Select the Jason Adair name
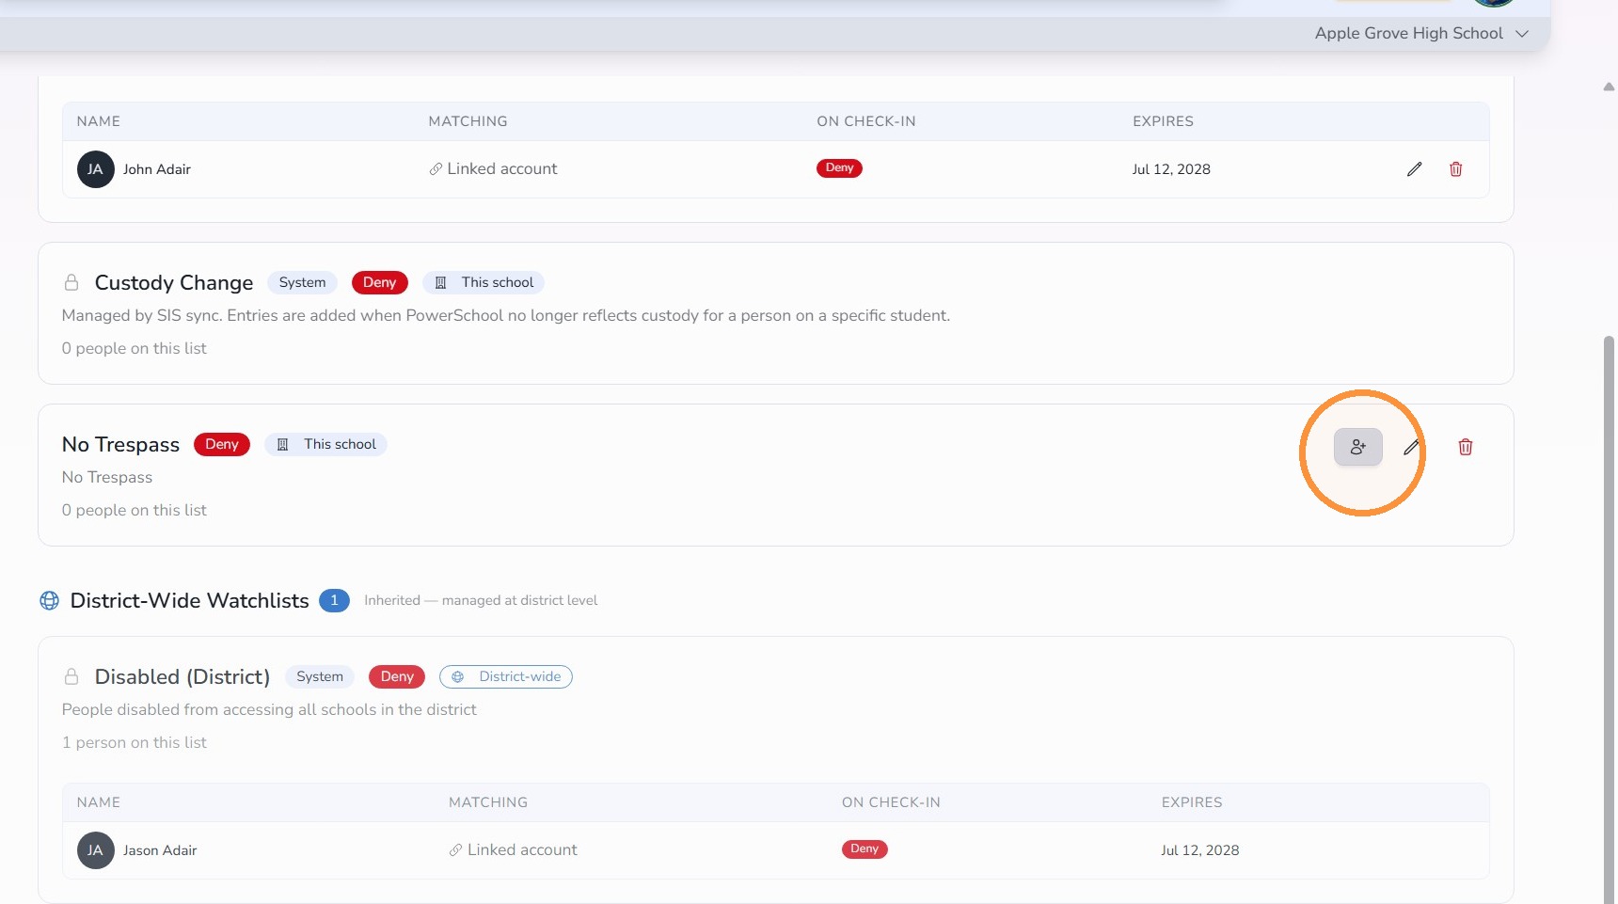 pos(160,850)
